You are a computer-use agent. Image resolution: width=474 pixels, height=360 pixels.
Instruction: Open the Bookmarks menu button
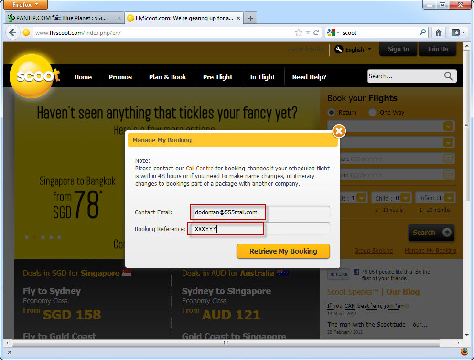[458, 32]
